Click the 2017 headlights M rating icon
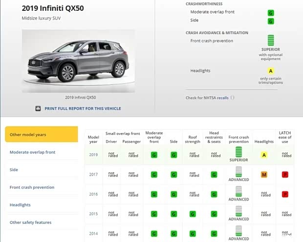The image size is (303, 242). 264,174
